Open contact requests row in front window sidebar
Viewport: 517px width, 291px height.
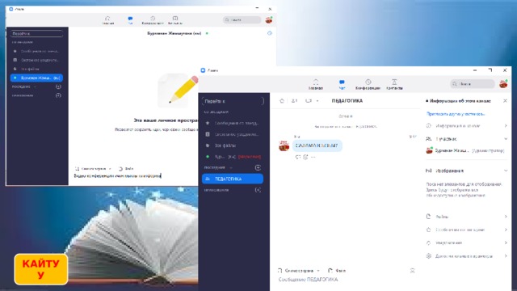click(x=233, y=134)
